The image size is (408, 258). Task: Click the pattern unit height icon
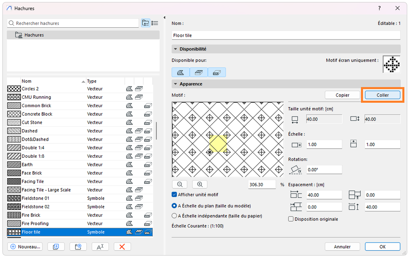click(354, 119)
